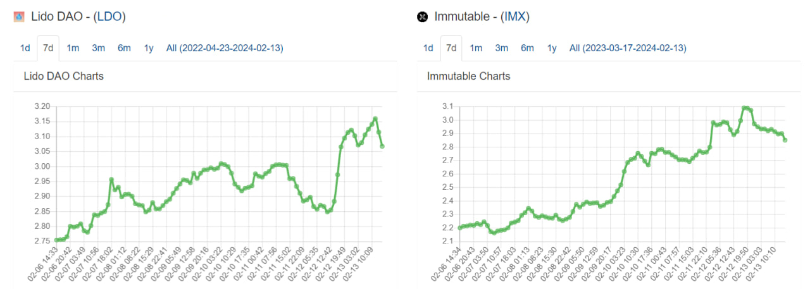Switch Lido DAO chart to 3m
The height and width of the screenshot is (289, 810).
click(x=98, y=48)
